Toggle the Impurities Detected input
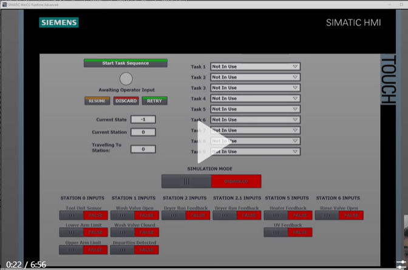 click(x=134, y=249)
